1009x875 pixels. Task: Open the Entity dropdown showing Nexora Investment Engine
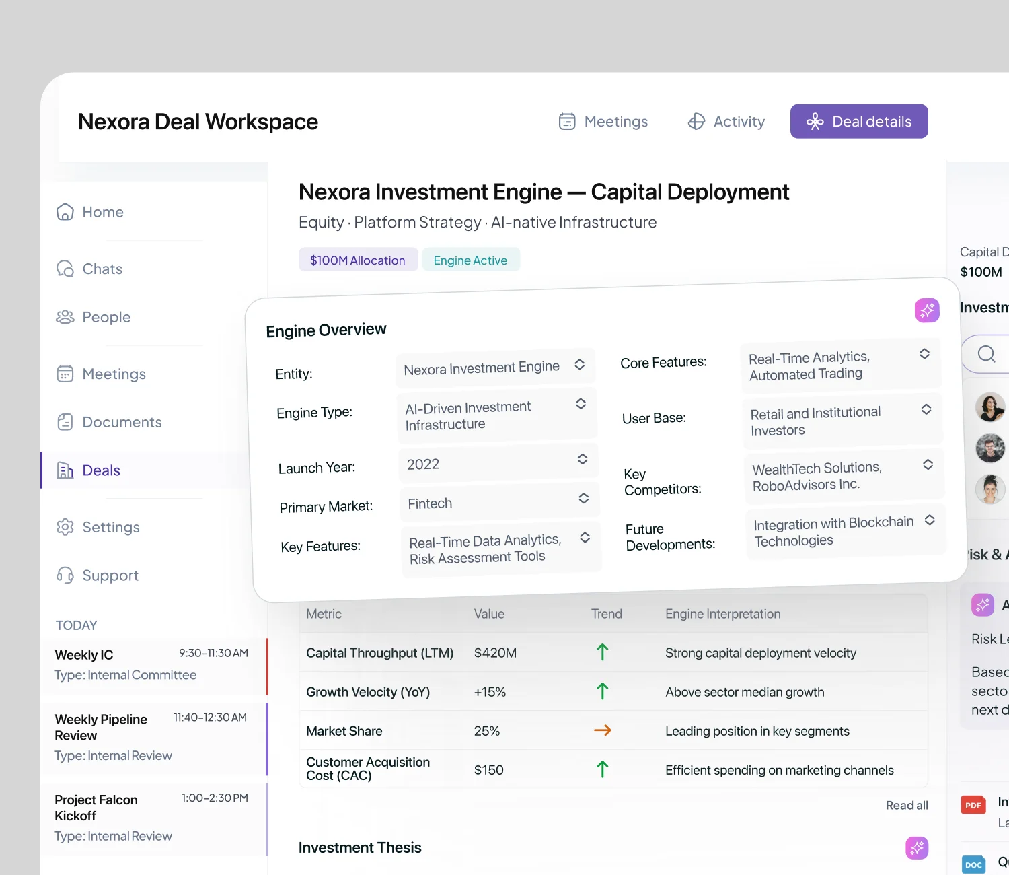[x=496, y=367]
